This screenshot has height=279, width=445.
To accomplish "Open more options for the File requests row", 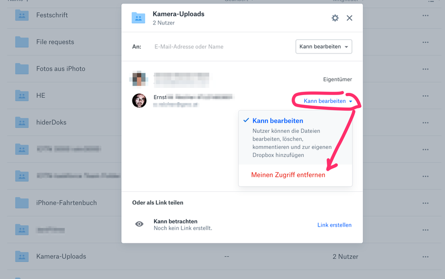I will pyautogui.click(x=425, y=42).
